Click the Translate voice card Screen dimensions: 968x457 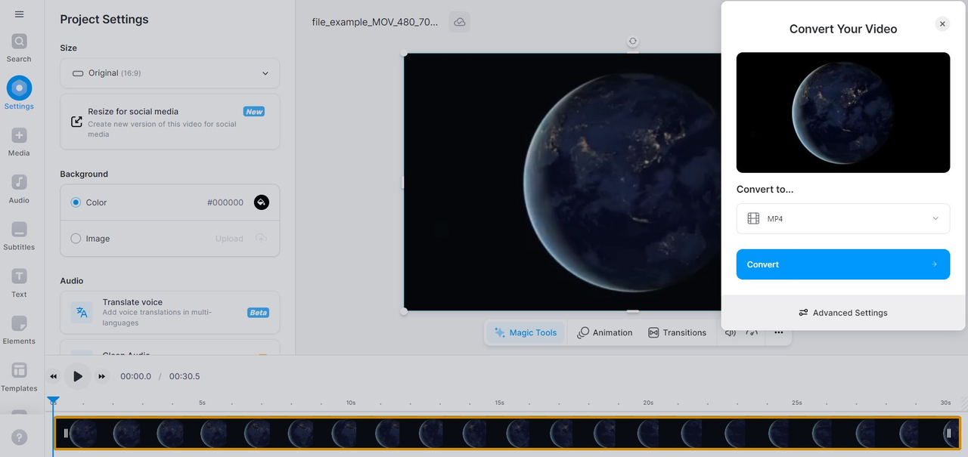point(170,313)
